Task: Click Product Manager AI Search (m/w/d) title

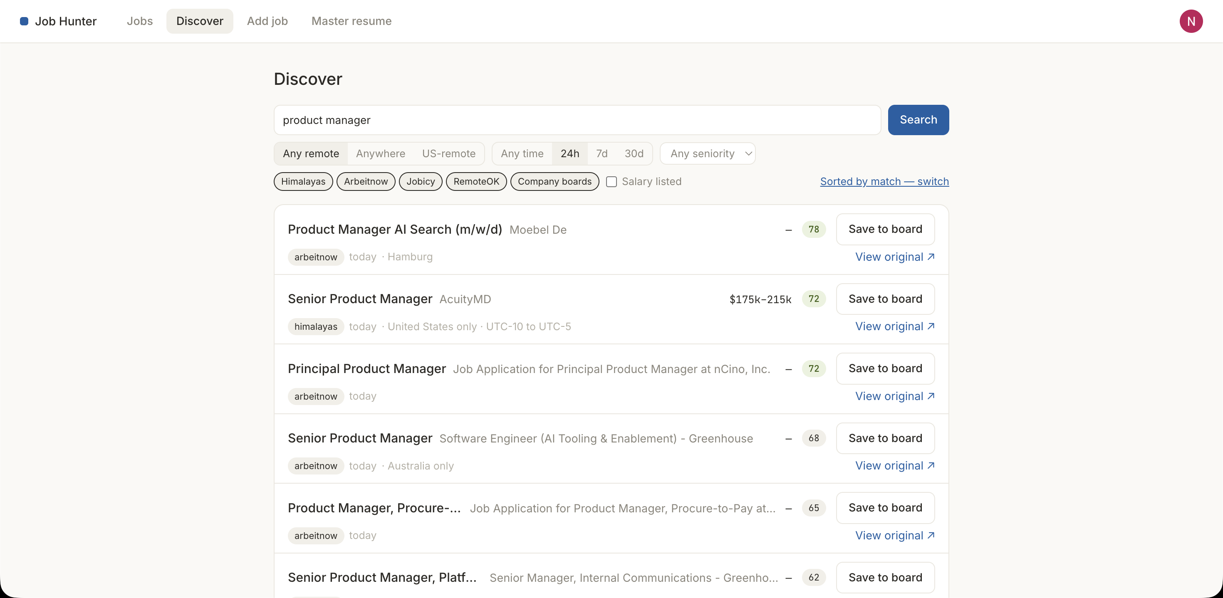Action: pos(394,229)
